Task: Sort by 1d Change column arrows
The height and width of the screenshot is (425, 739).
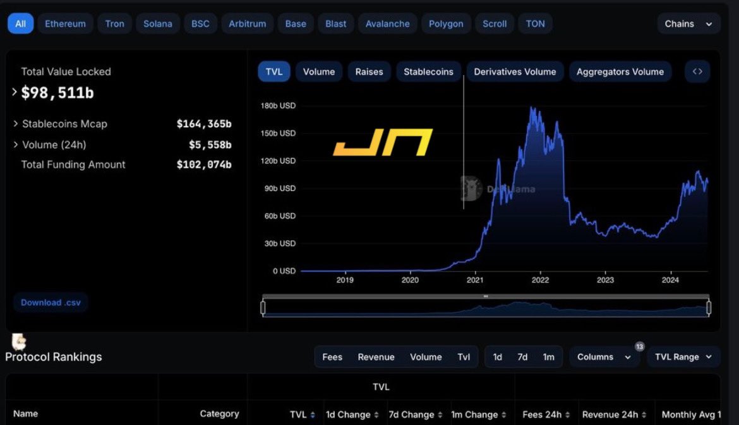Action: [376, 415]
